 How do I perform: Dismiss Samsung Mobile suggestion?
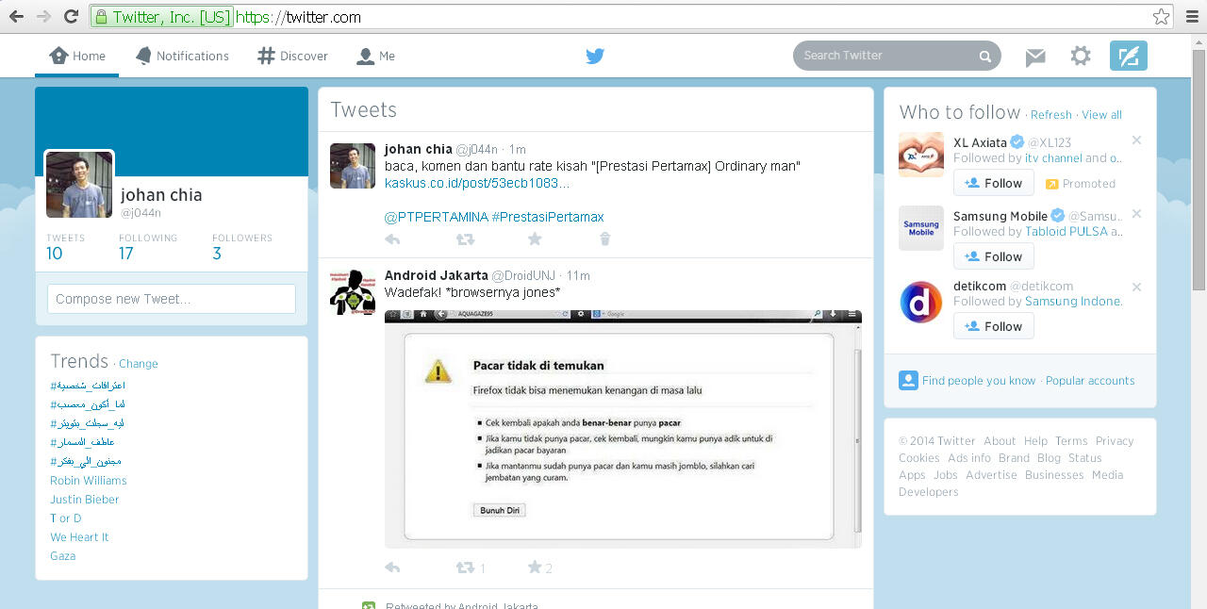click(1136, 214)
